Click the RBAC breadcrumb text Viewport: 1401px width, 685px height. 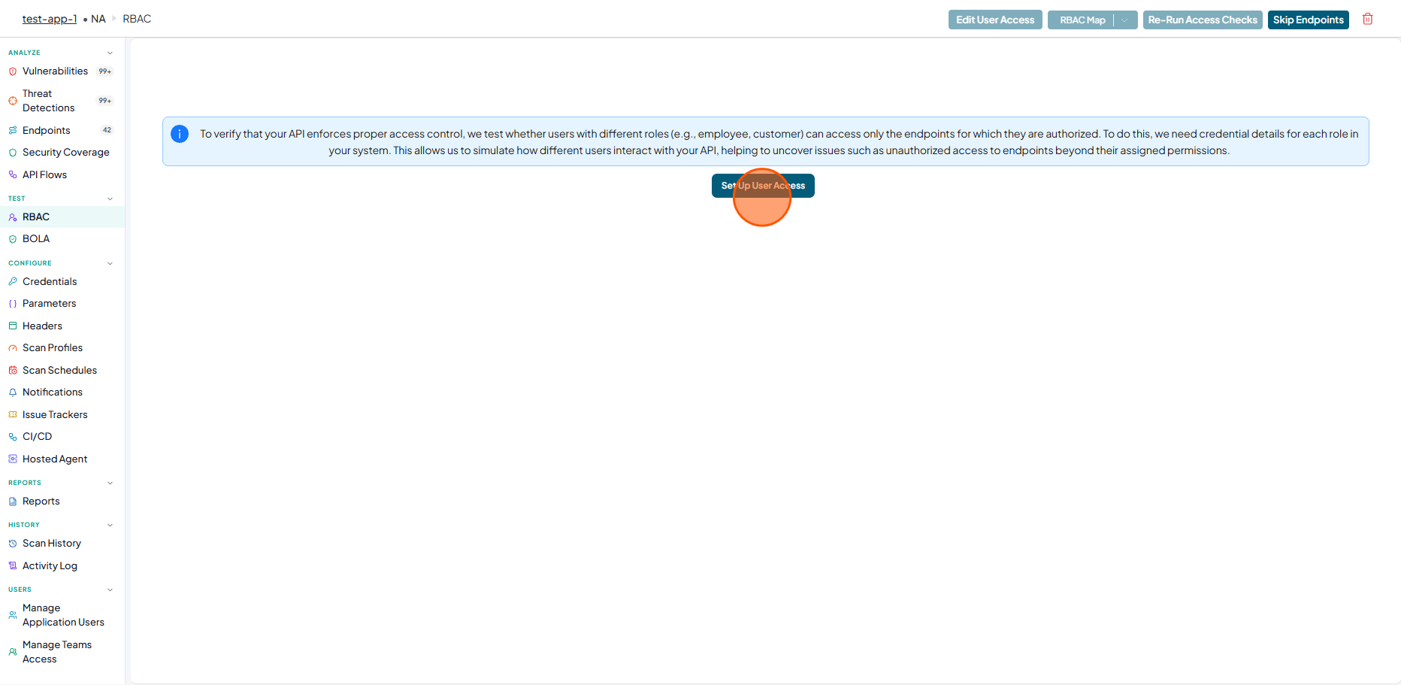click(x=137, y=19)
